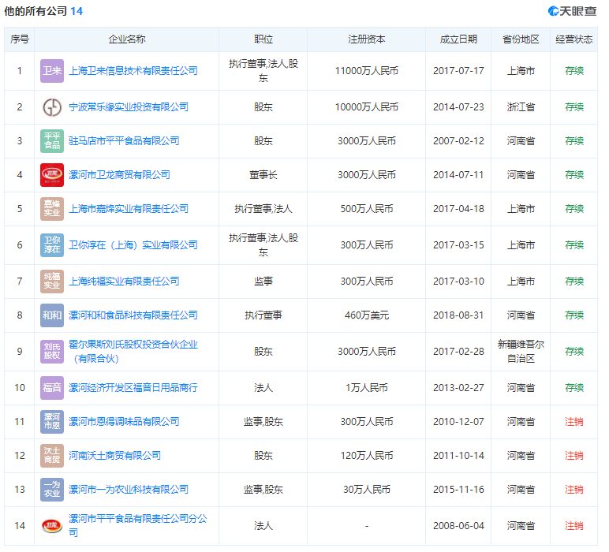Click the 10000万人民币 capital cell
The width and height of the screenshot is (609, 552).
click(x=367, y=107)
